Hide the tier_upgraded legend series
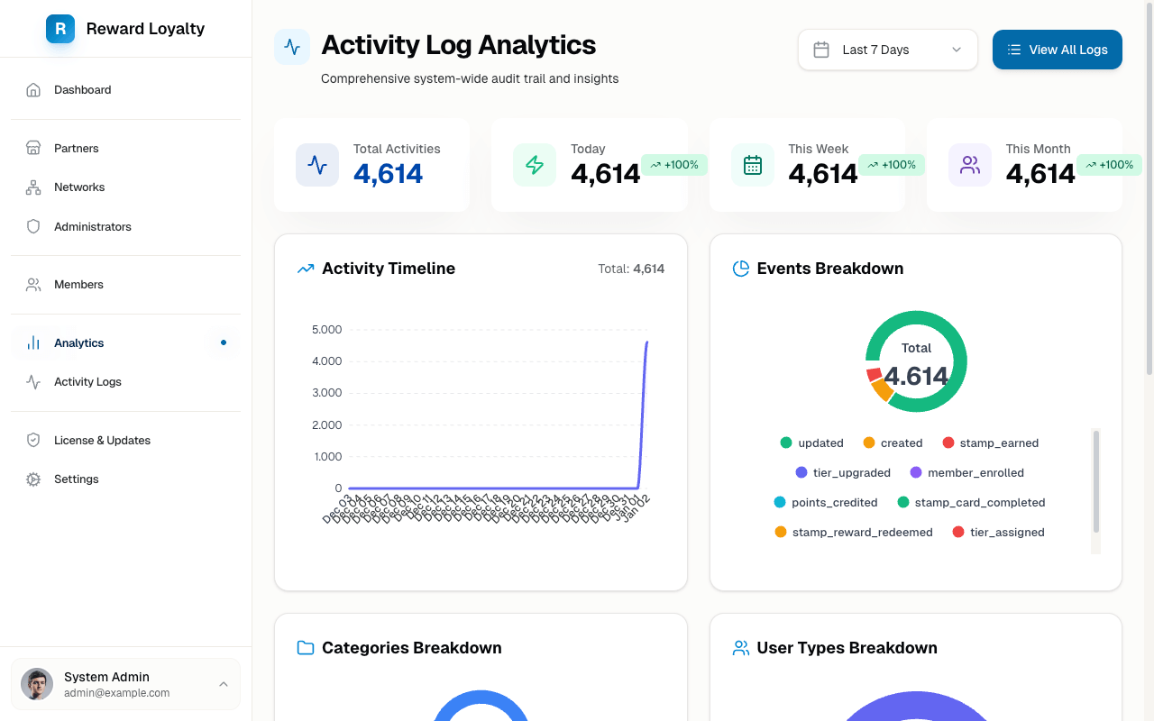This screenshot has height=721, width=1154. pyautogui.click(x=843, y=473)
